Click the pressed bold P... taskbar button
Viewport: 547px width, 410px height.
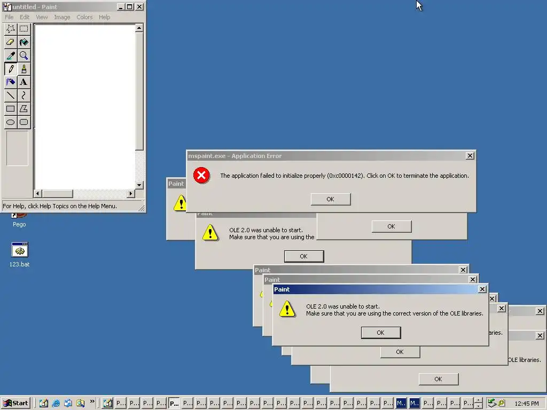[174, 403]
